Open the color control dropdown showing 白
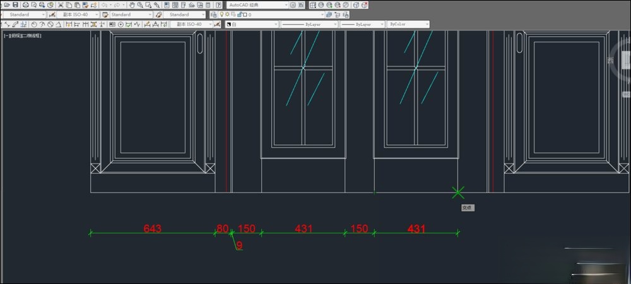 [x=252, y=24]
